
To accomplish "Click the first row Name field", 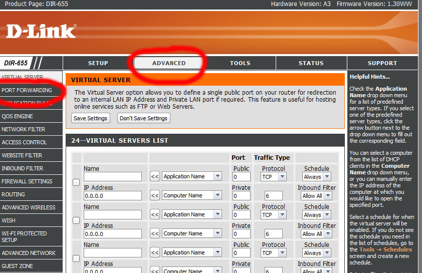I will (x=113, y=177).
